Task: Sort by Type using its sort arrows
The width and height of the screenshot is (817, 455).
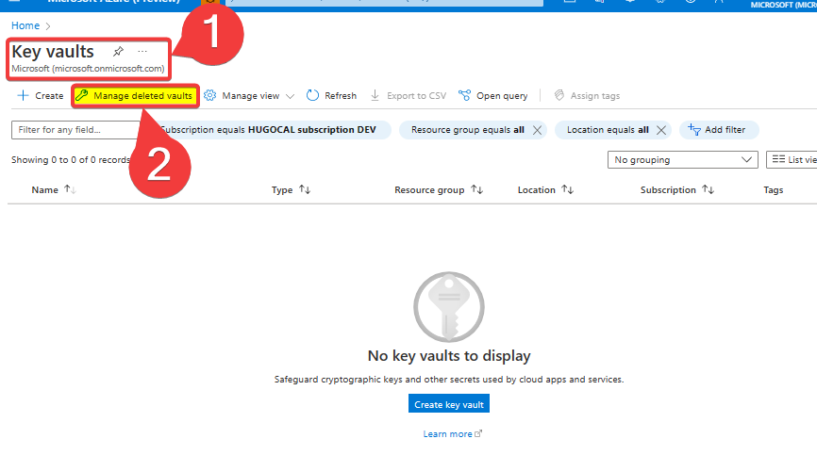Action: [x=305, y=189]
